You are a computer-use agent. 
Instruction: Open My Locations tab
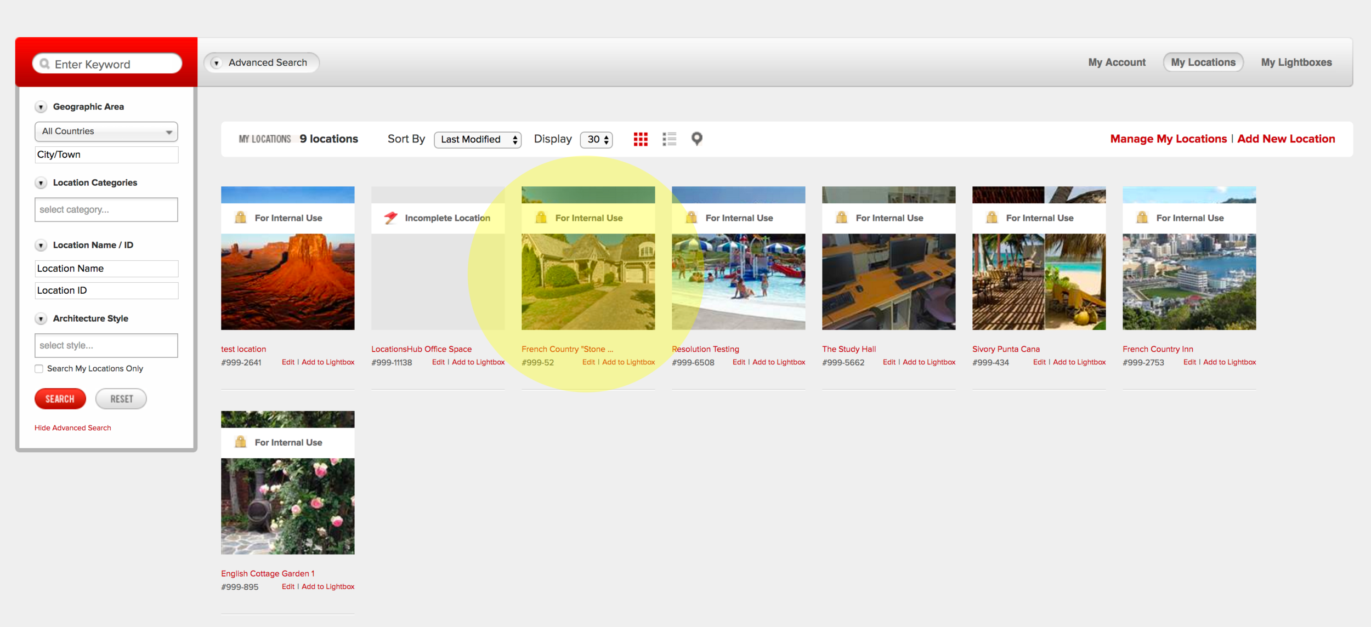point(1203,62)
